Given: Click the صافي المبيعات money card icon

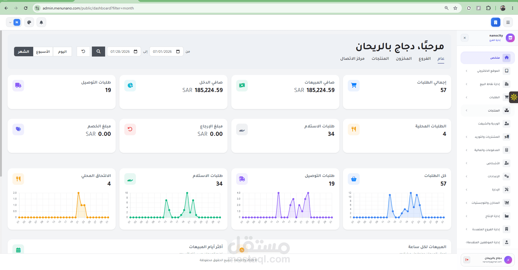Looking at the screenshot, I should click(x=242, y=85).
